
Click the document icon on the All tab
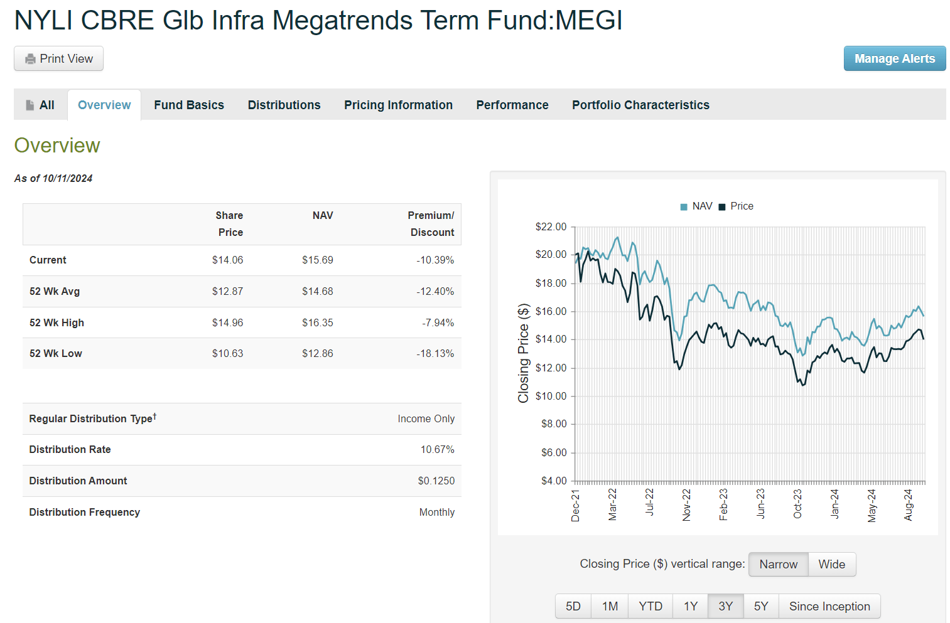[29, 105]
